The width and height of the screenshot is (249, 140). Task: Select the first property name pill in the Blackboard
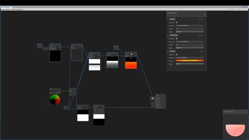click(x=172, y=19)
